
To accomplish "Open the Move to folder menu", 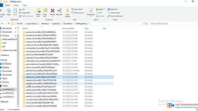I will (38, 13).
